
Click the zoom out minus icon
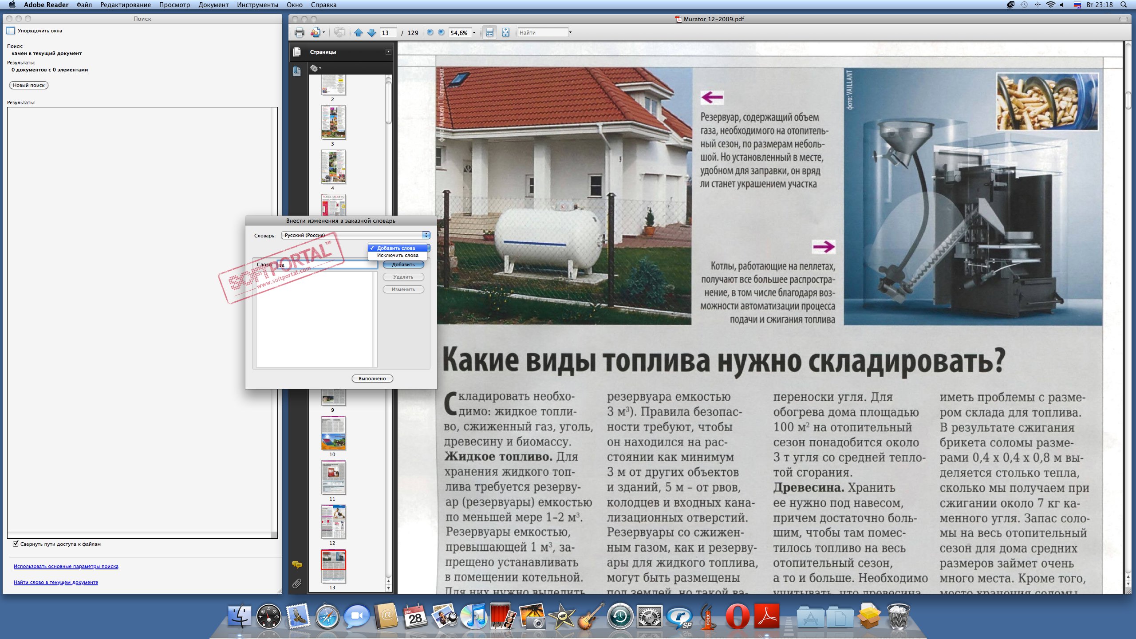click(430, 32)
